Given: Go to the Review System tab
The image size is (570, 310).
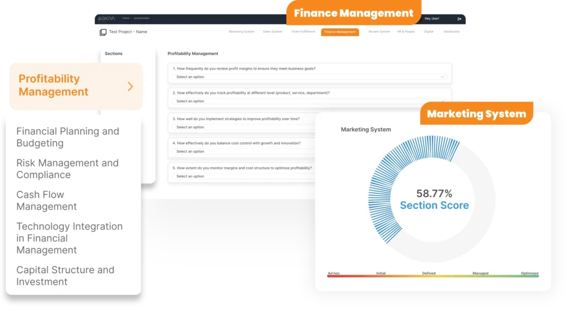Looking at the screenshot, I should (379, 32).
